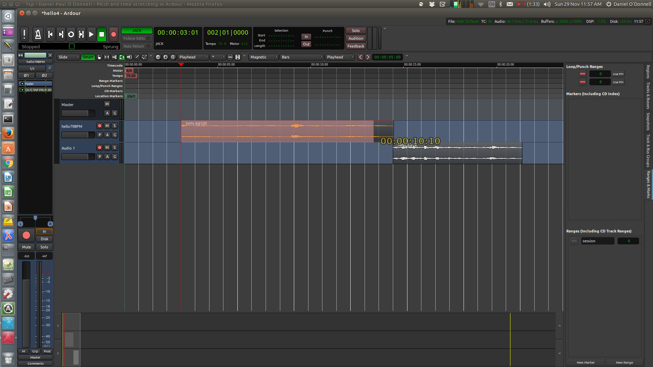Adjust the hello79BPM track gain slider

point(78,135)
